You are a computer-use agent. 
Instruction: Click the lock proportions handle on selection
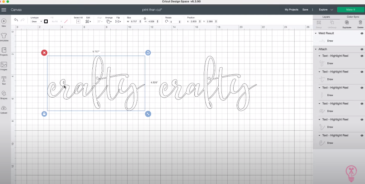pos(44,114)
